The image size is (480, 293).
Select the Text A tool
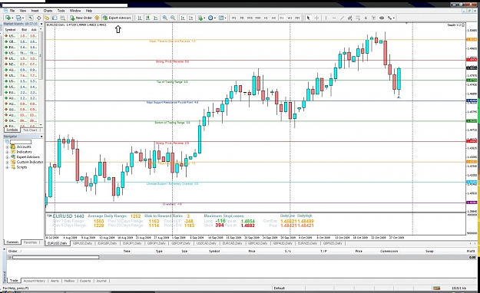tap(366, 18)
